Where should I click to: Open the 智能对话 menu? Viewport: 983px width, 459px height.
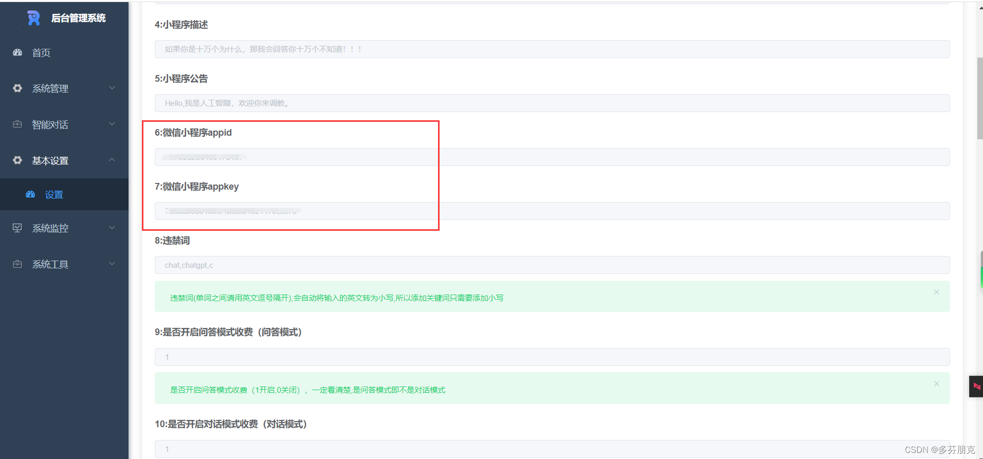pos(64,124)
